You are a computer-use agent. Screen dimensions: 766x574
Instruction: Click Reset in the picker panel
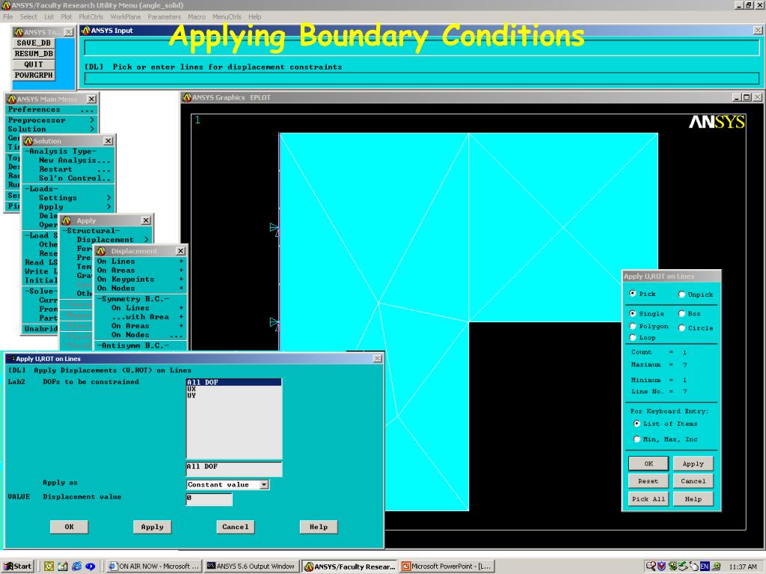pos(649,481)
